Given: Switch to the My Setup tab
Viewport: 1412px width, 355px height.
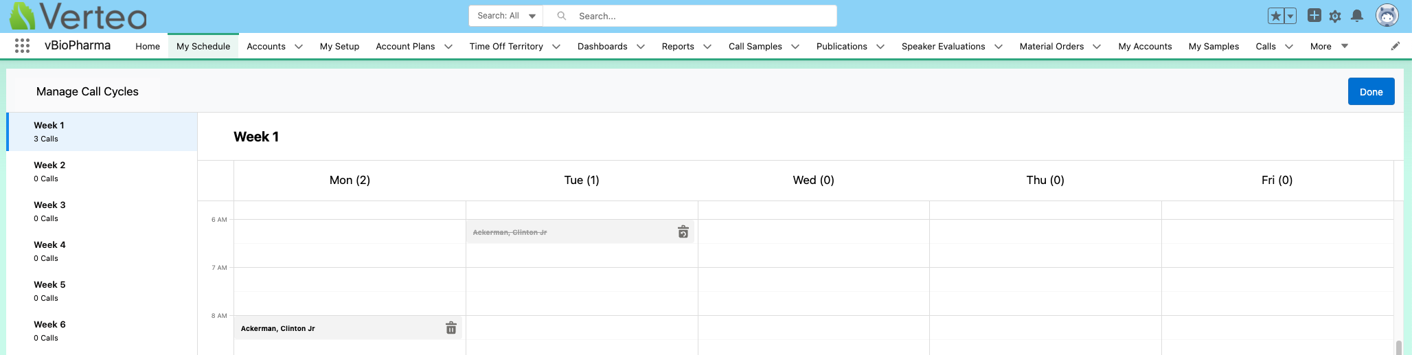Looking at the screenshot, I should 339,46.
